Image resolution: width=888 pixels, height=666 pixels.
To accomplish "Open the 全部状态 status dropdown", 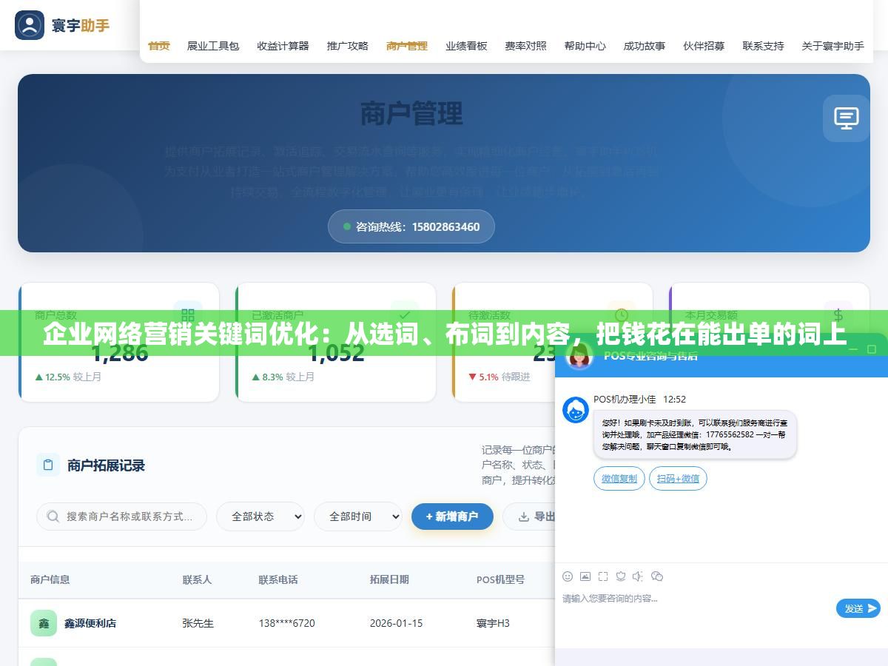I will point(260,517).
